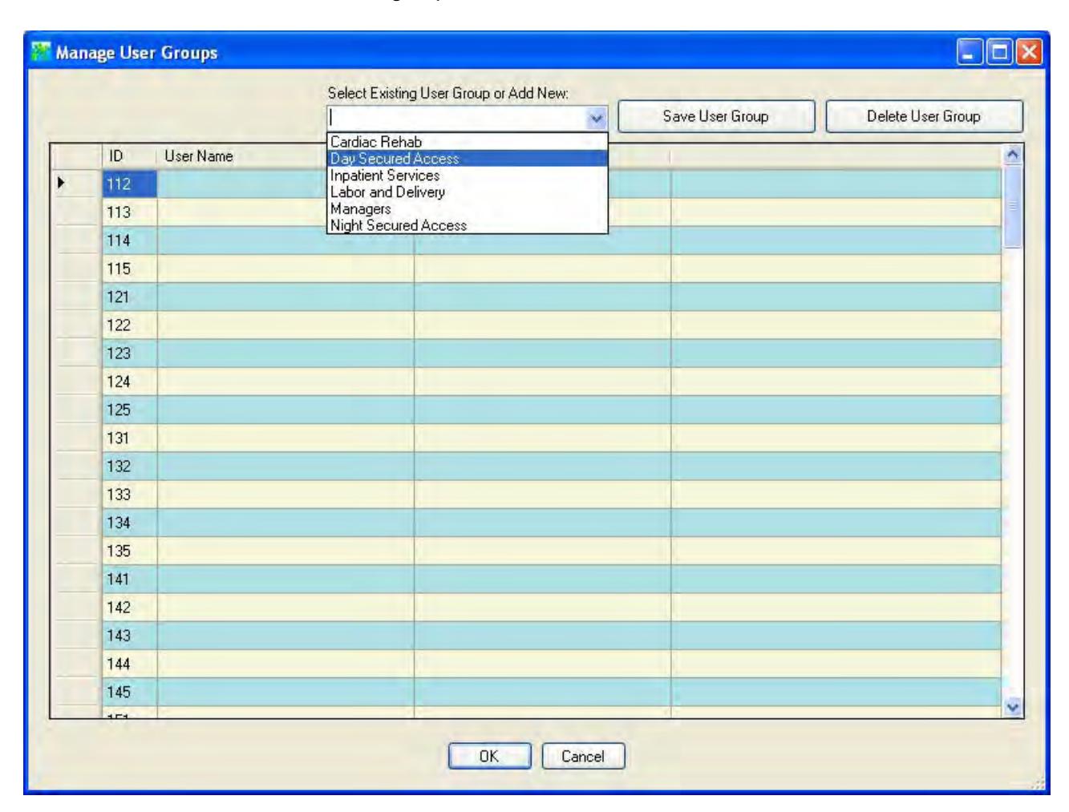Click the vertical scrollbar thumb
The image size is (1069, 812).
[x=1013, y=206]
